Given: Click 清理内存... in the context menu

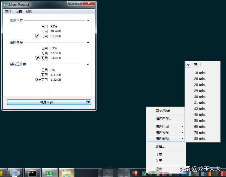Looking at the screenshot, I should 163,118.
